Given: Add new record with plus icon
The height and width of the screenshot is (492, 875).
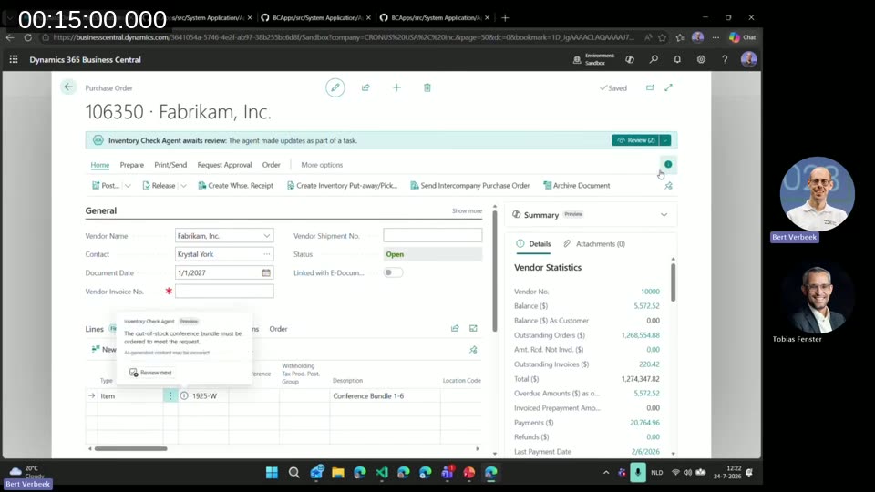Looking at the screenshot, I should (396, 87).
